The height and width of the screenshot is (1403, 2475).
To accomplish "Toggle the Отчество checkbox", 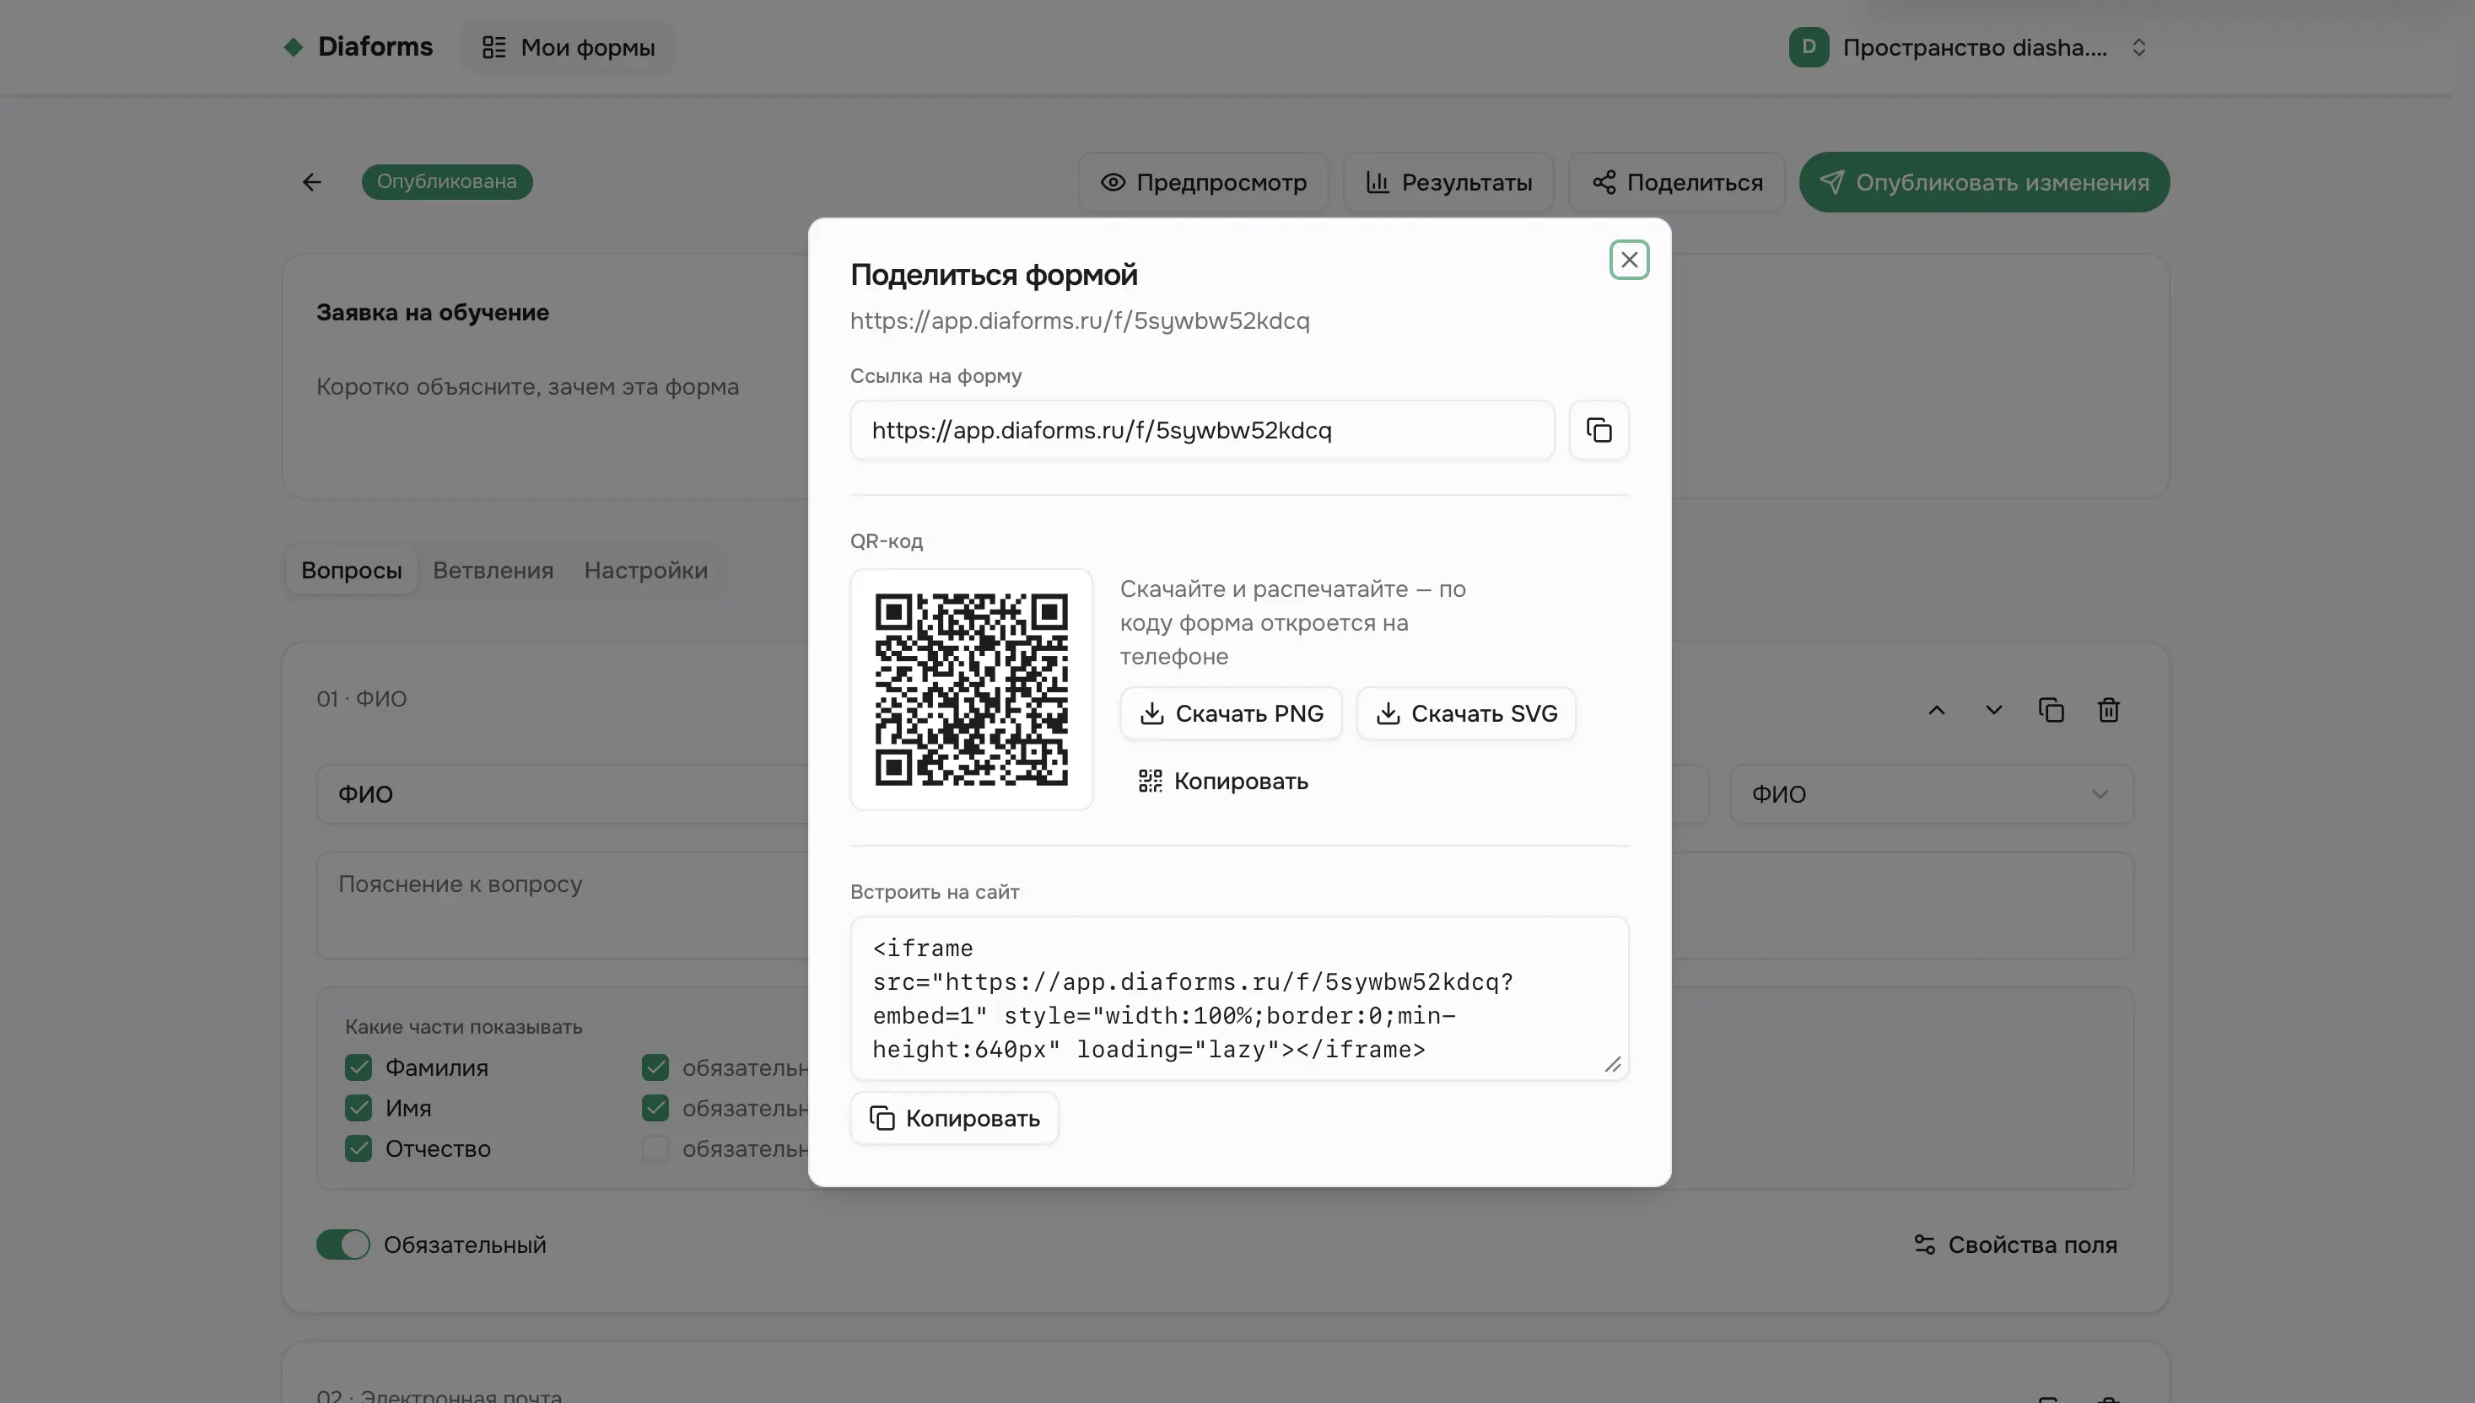I will coord(359,1148).
